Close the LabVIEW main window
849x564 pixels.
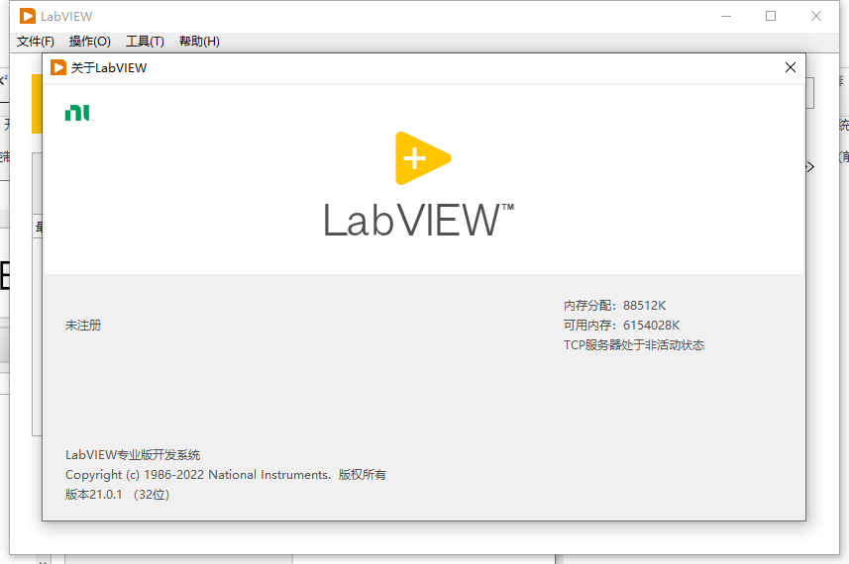point(816,16)
